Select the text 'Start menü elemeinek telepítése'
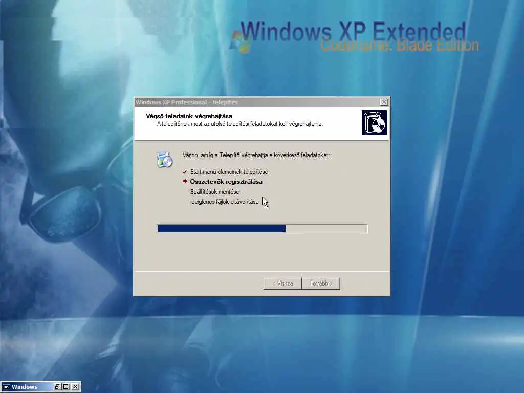 pyautogui.click(x=229, y=172)
